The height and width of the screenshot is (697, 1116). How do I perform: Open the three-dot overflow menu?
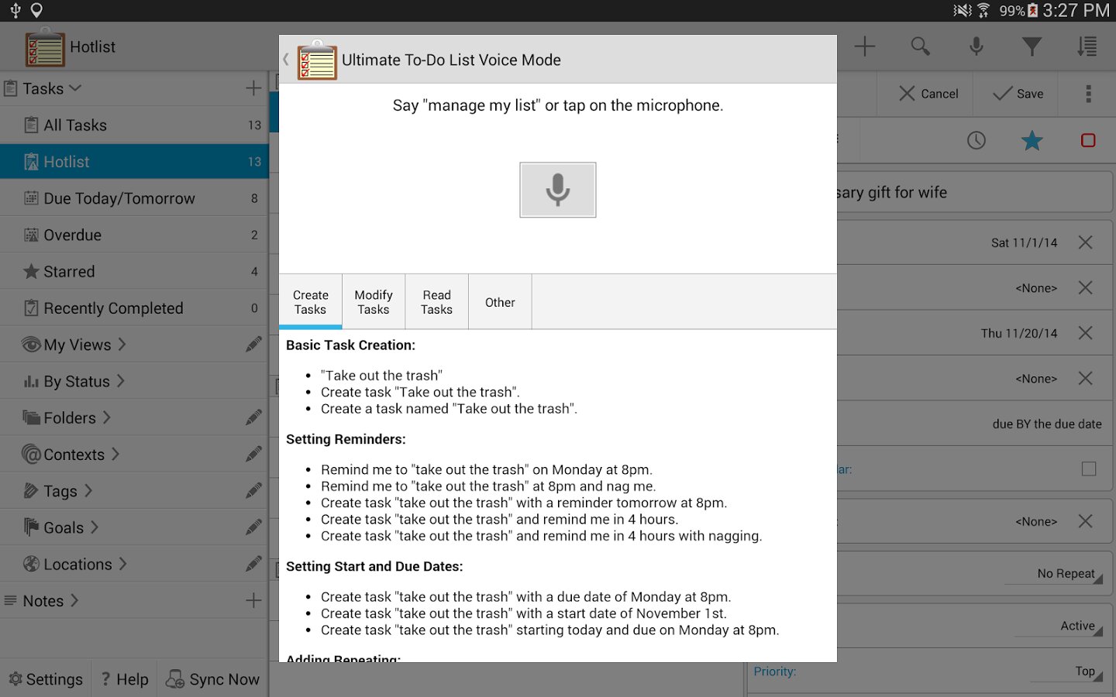(x=1088, y=94)
